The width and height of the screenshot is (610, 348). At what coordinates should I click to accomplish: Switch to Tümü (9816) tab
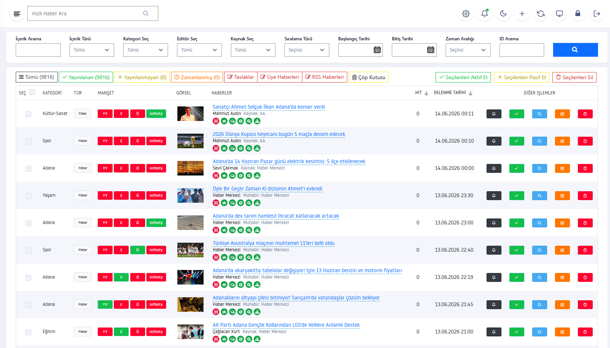(37, 77)
